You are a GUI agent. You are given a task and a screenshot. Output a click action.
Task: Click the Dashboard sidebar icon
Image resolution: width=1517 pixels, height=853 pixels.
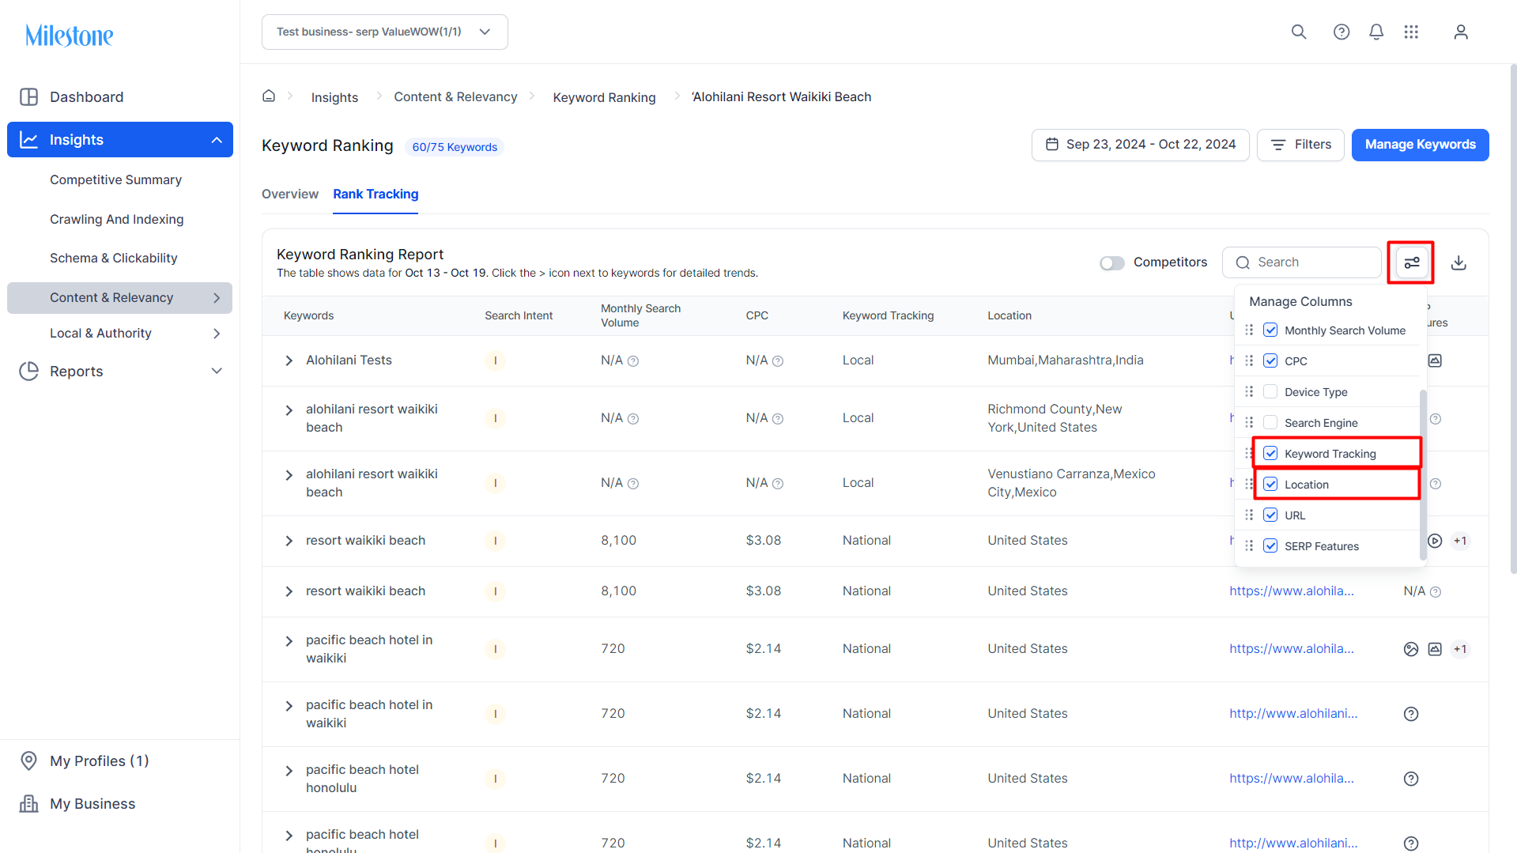29,96
